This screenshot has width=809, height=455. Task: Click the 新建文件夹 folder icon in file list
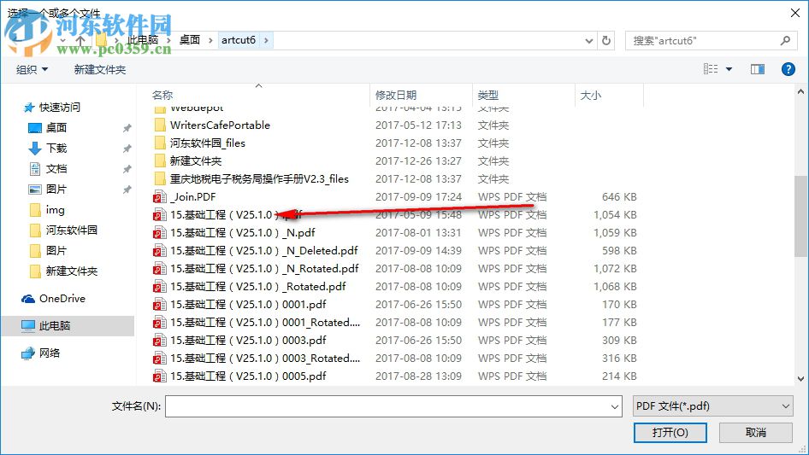[x=160, y=161]
